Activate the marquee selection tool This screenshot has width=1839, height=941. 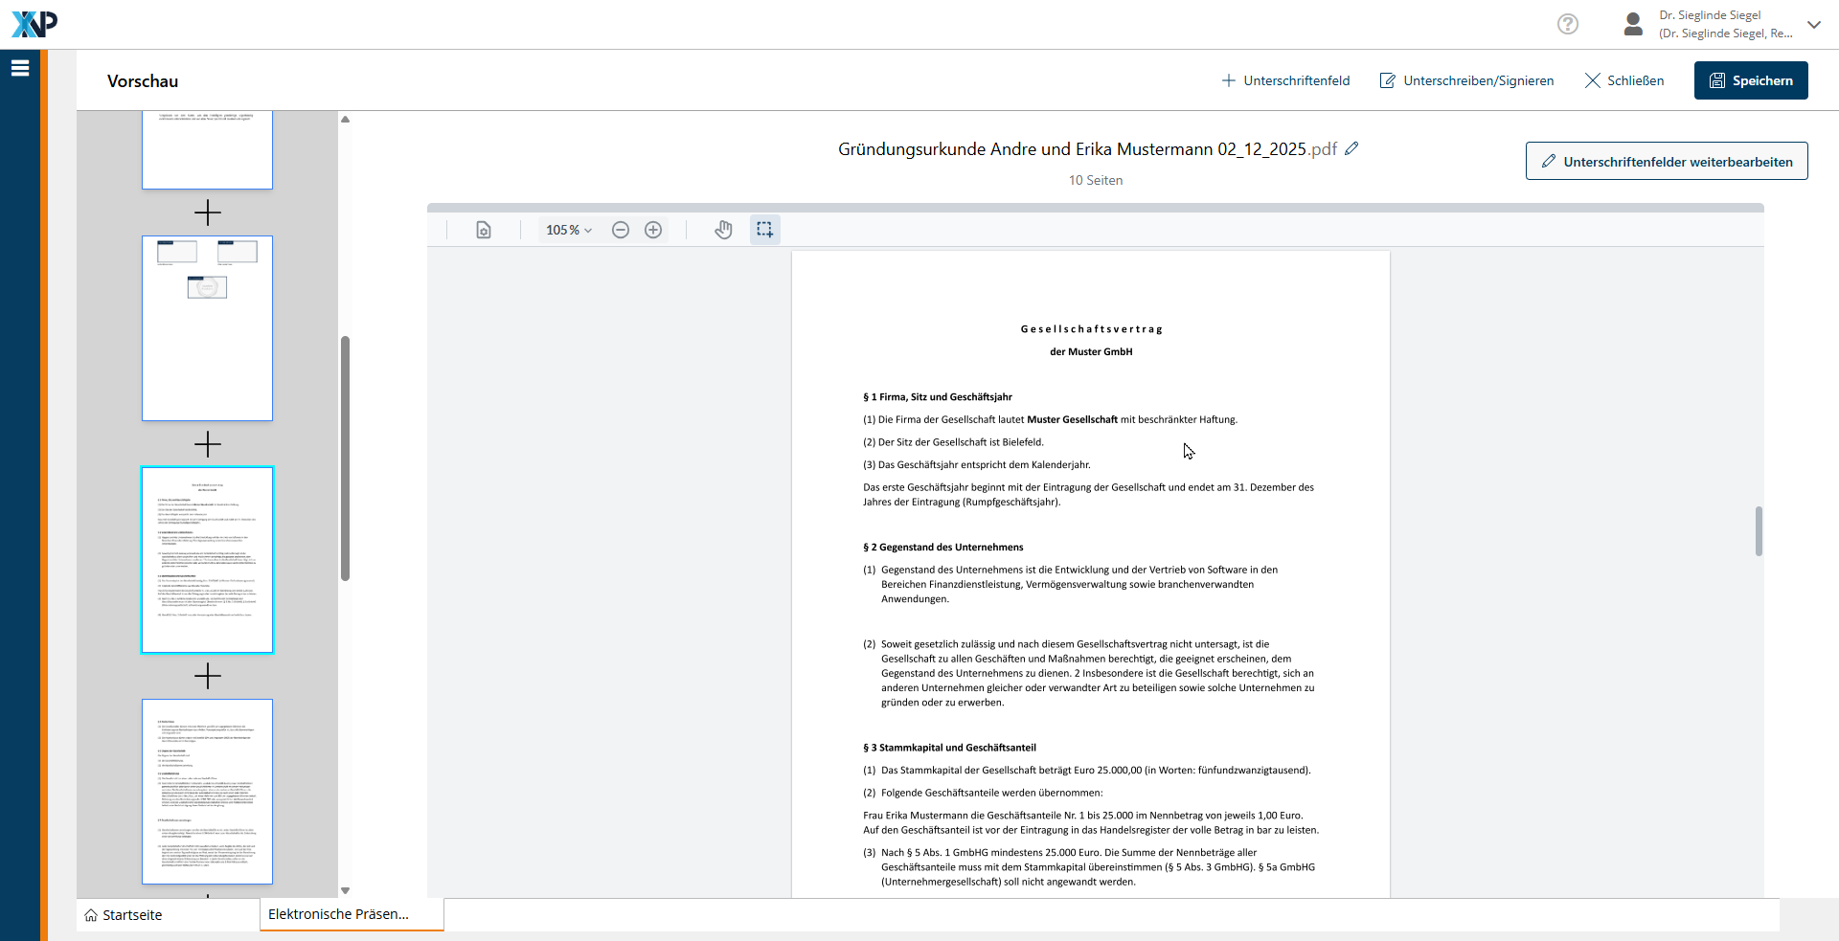(764, 230)
